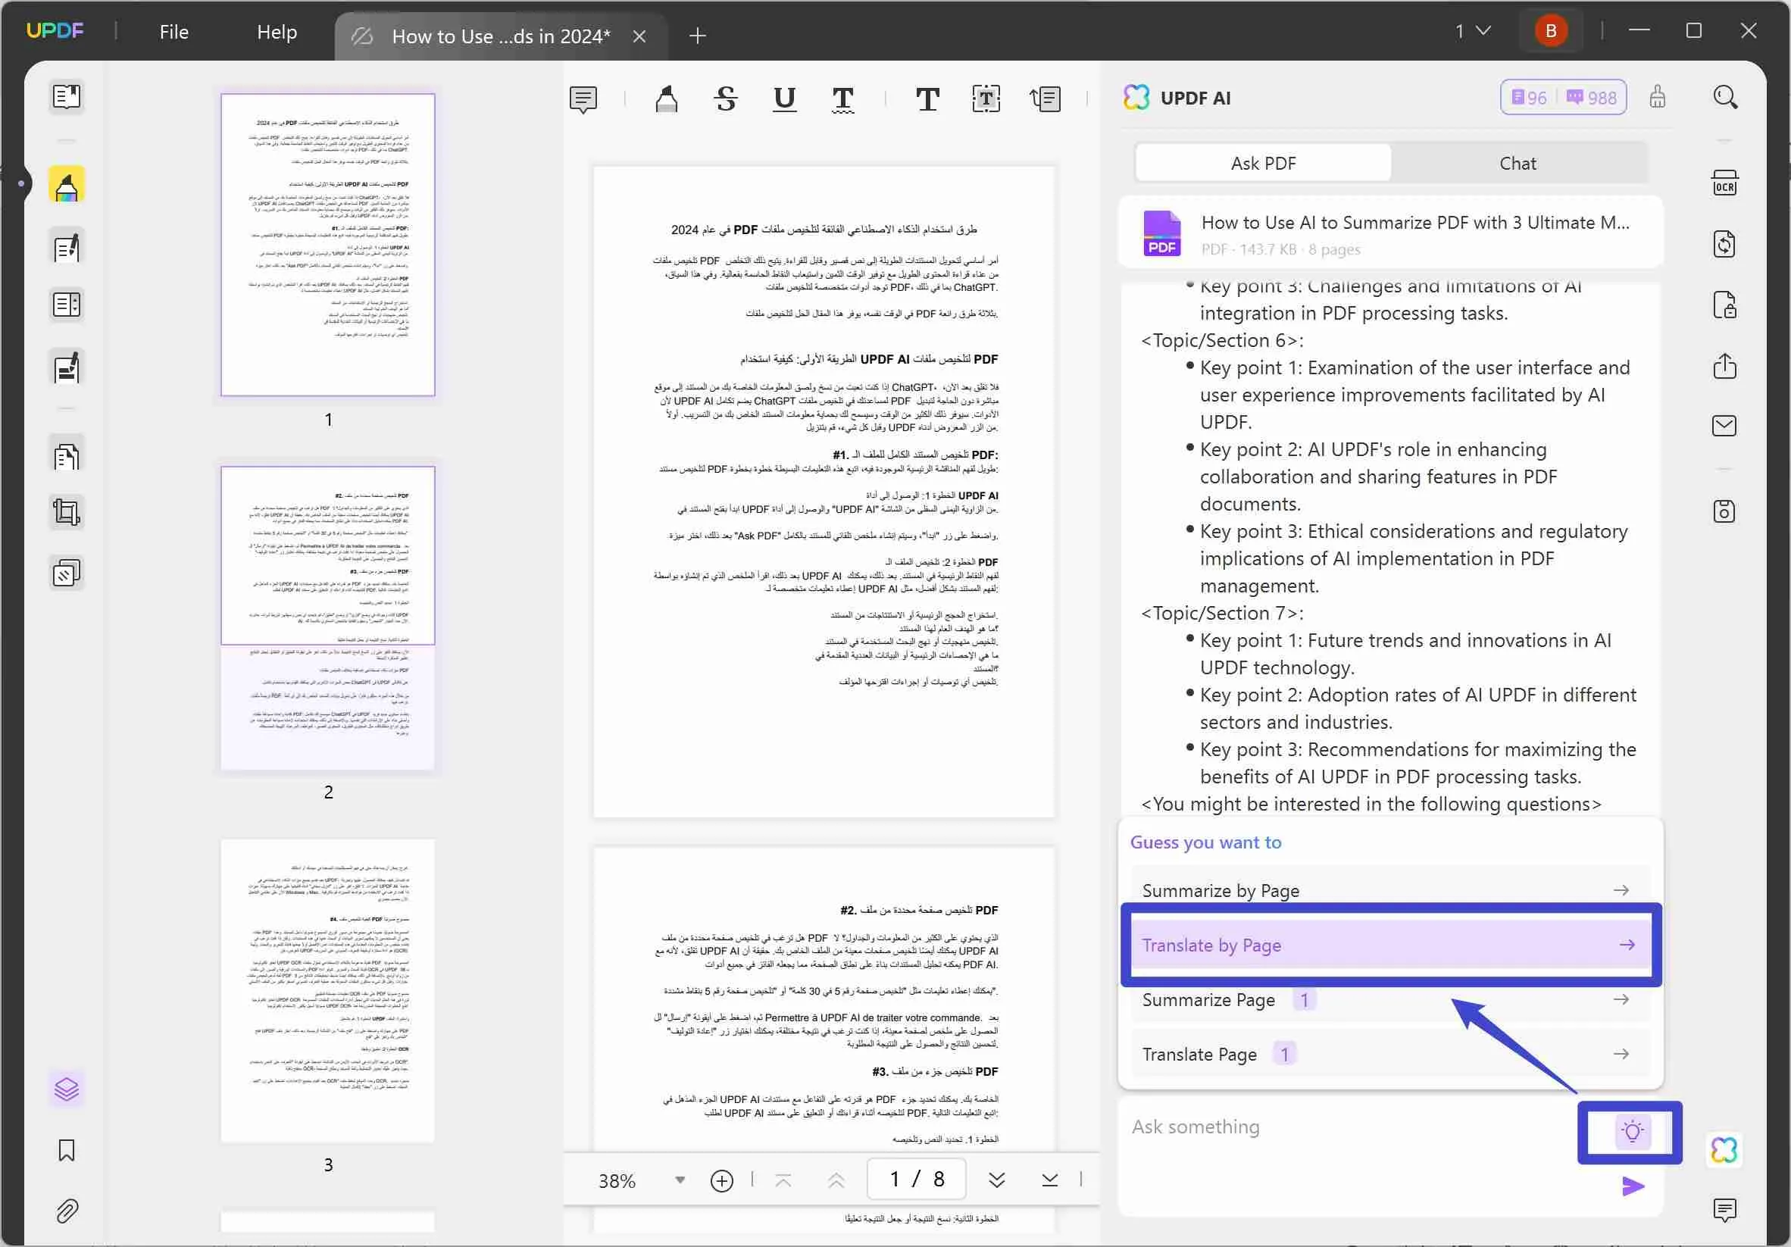Image resolution: width=1791 pixels, height=1247 pixels.
Task: Click the zoom level 38% dropdown
Action: coord(641,1179)
